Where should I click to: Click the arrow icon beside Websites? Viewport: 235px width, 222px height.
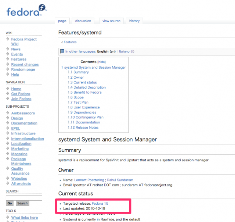8,178
